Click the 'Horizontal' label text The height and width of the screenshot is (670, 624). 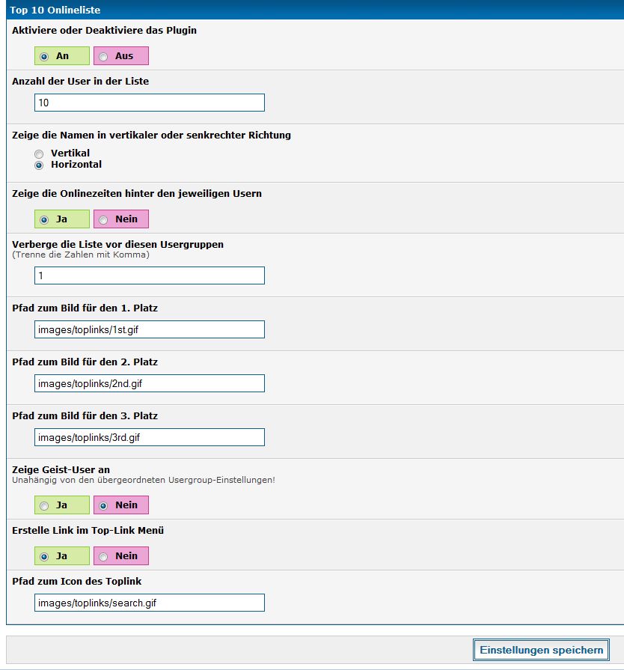[x=76, y=165]
